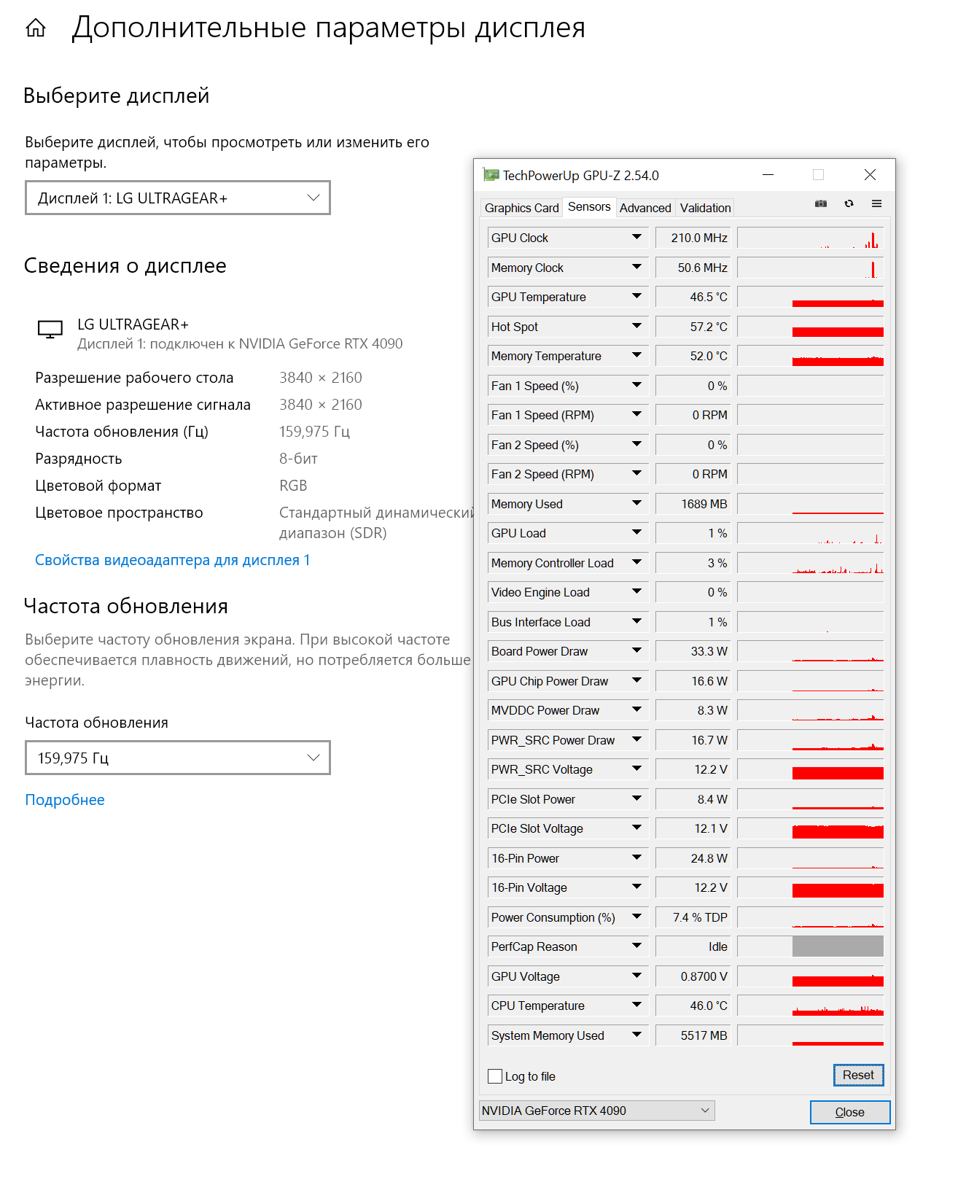This screenshot has width=958, height=1182.
Task: Open the GPU-Z hamburger menu
Action: click(876, 204)
